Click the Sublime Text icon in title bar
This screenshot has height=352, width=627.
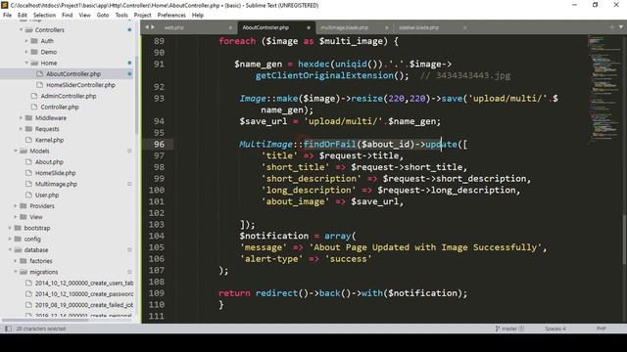point(5,5)
